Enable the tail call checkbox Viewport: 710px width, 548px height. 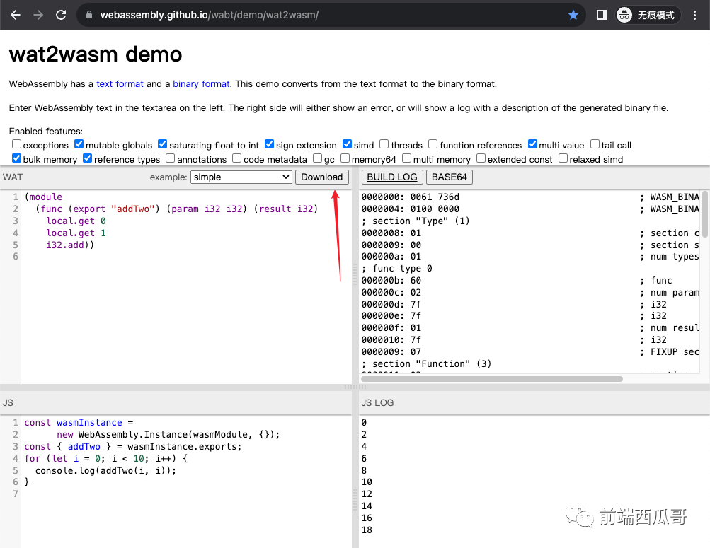point(595,144)
